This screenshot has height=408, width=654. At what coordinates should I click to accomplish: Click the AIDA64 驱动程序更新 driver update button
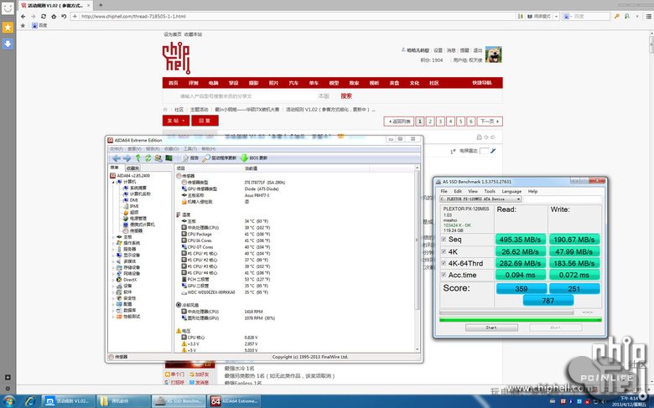click(220, 158)
